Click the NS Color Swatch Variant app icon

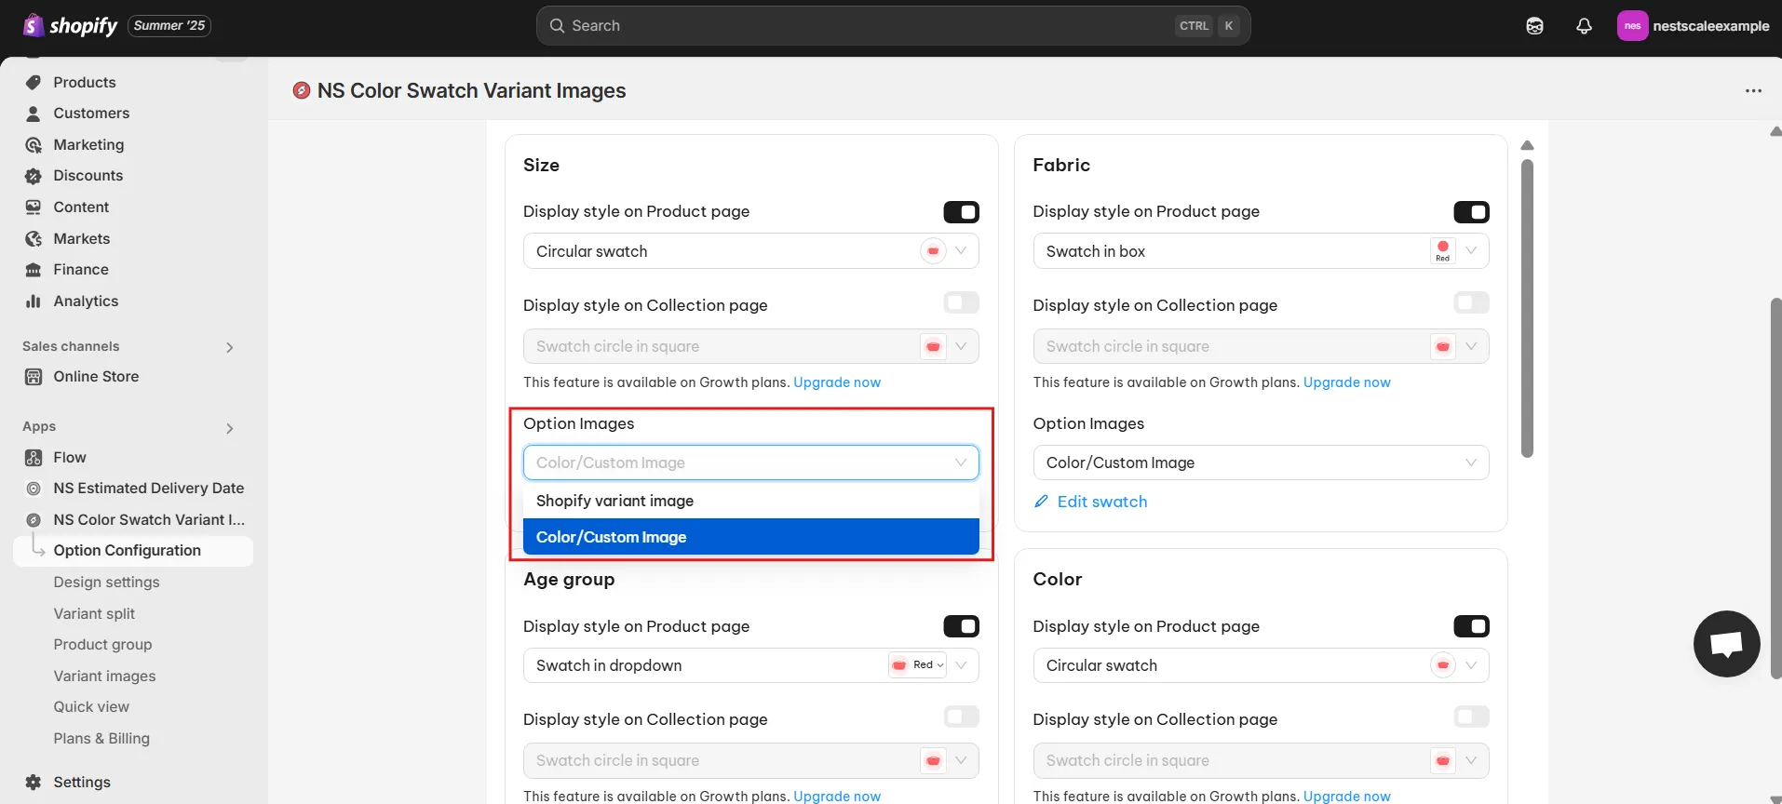[34, 520]
